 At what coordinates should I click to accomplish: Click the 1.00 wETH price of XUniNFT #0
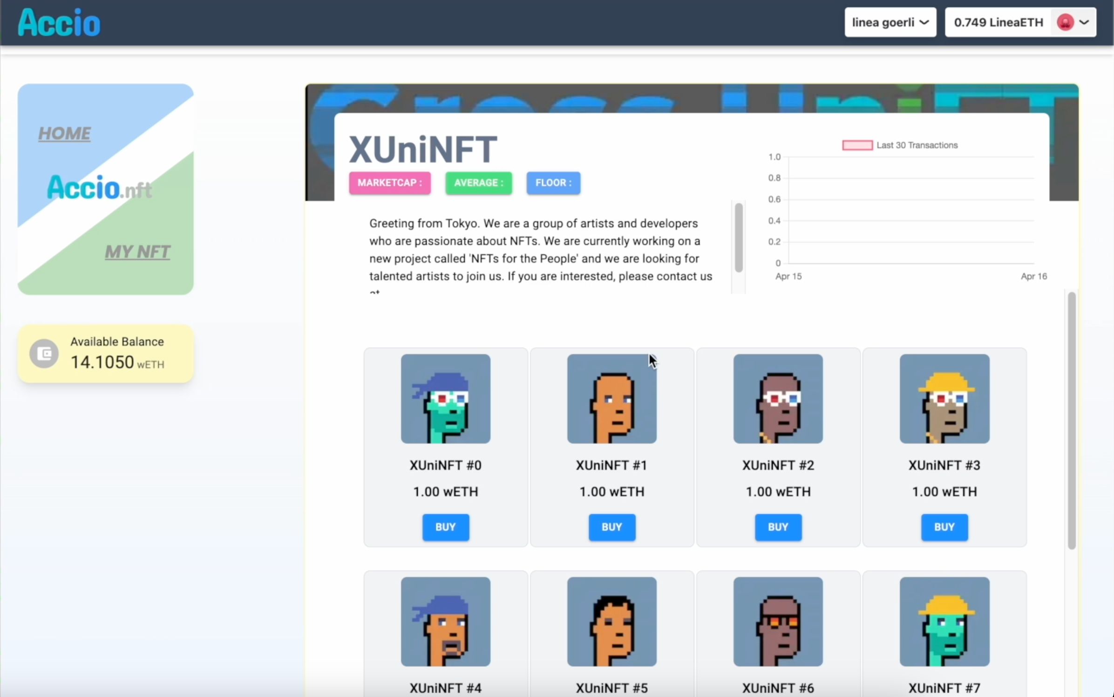click(446, 492)
